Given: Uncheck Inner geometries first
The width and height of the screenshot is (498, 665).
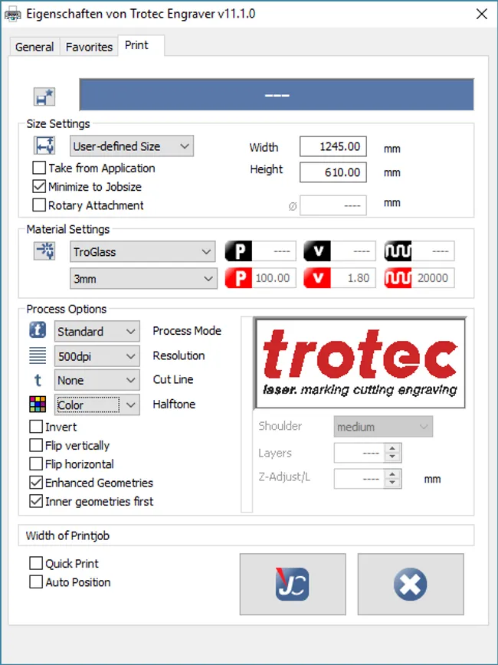Looking at the screenshot, I should [x=36, y=501].
